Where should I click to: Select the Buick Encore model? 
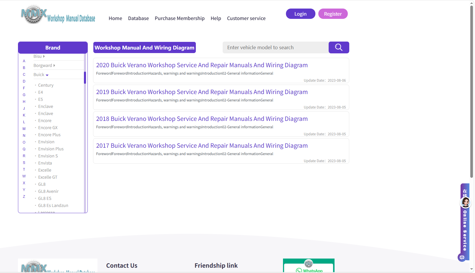tap(45, 121)
